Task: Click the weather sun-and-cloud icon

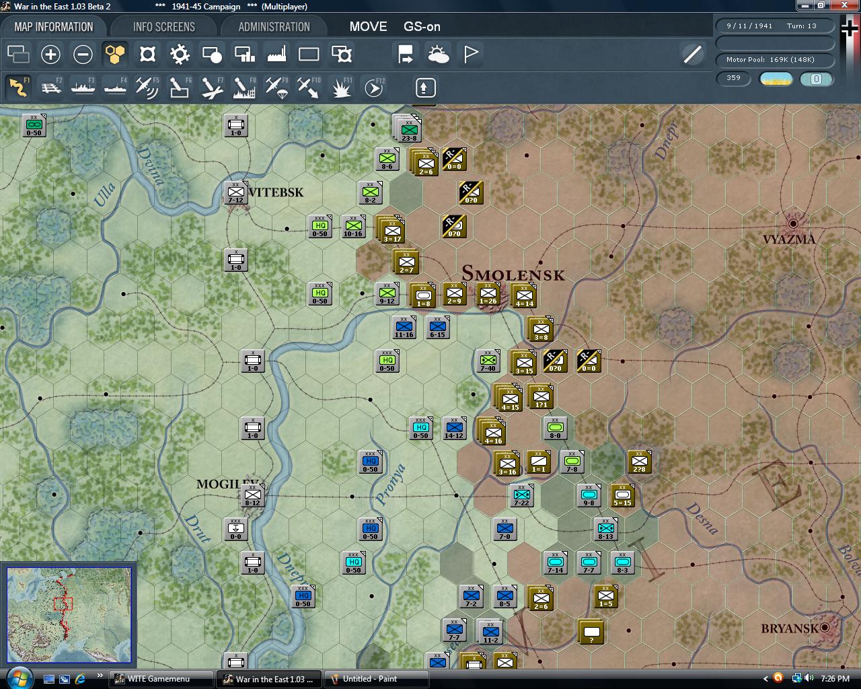Action: click(438, 54)
